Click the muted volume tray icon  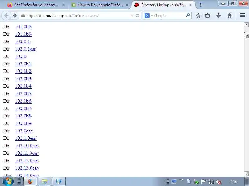click(218, 182)
